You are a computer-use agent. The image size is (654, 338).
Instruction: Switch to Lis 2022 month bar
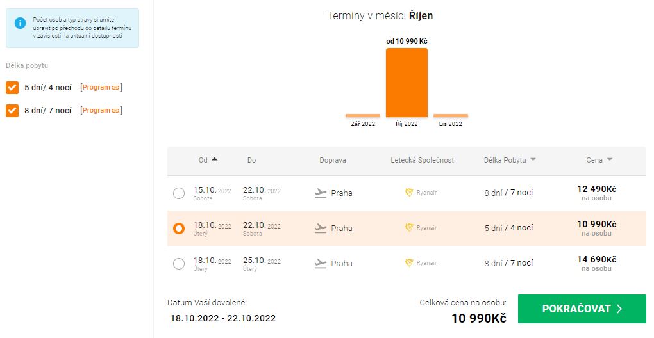click(451, 116)
